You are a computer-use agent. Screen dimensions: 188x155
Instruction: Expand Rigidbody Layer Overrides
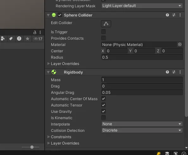48,143
